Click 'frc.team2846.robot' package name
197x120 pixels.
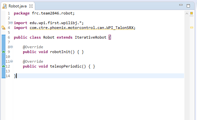[x=52, y=13]
